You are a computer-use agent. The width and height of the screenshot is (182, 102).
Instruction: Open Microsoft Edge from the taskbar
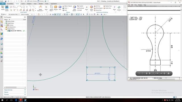pyautogui.click(x=16, y=100)
